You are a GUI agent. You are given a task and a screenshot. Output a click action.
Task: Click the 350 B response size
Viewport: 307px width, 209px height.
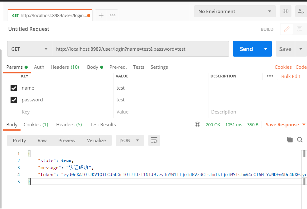point(253,125)
